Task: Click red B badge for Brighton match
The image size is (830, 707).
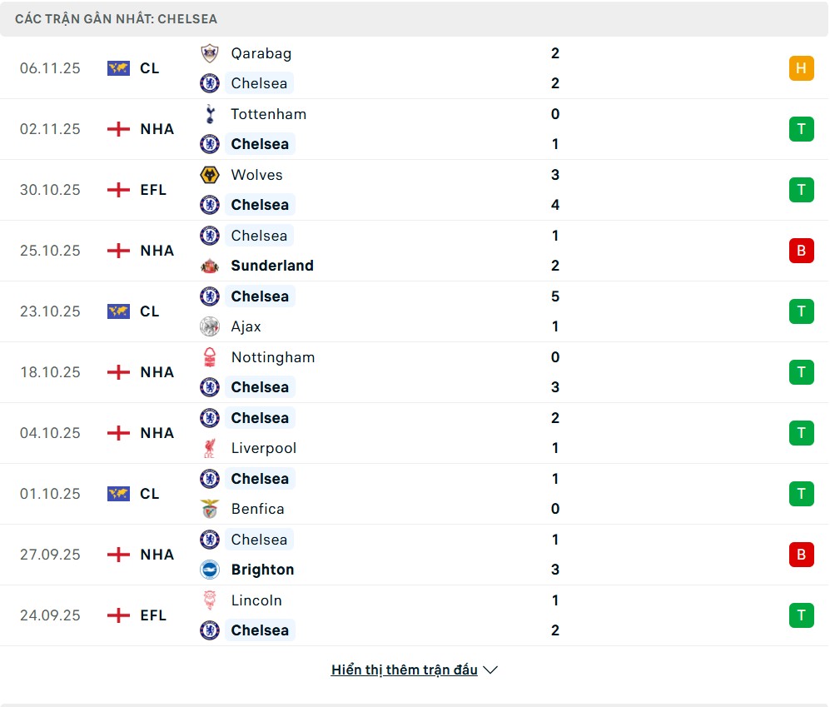Action: pos(801,555)
